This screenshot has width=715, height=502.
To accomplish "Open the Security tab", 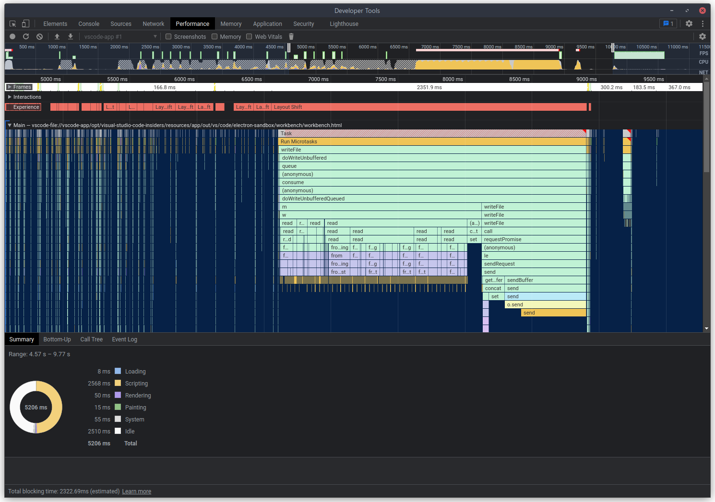I will pyautogui.click(x=304, y=23).
